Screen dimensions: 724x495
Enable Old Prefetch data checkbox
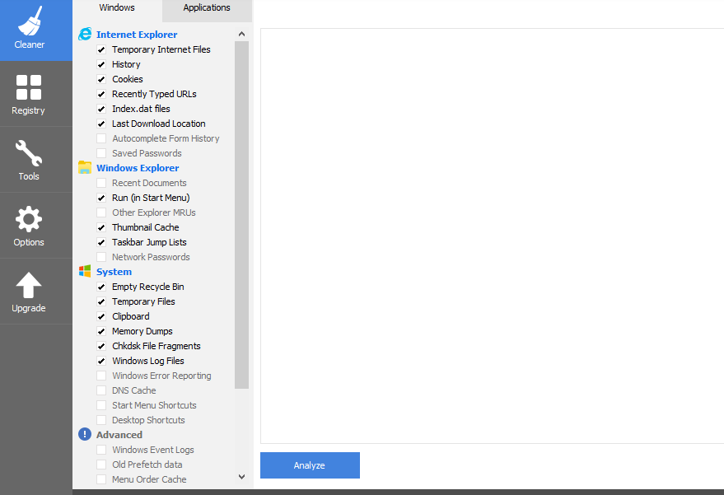(101, 465)
